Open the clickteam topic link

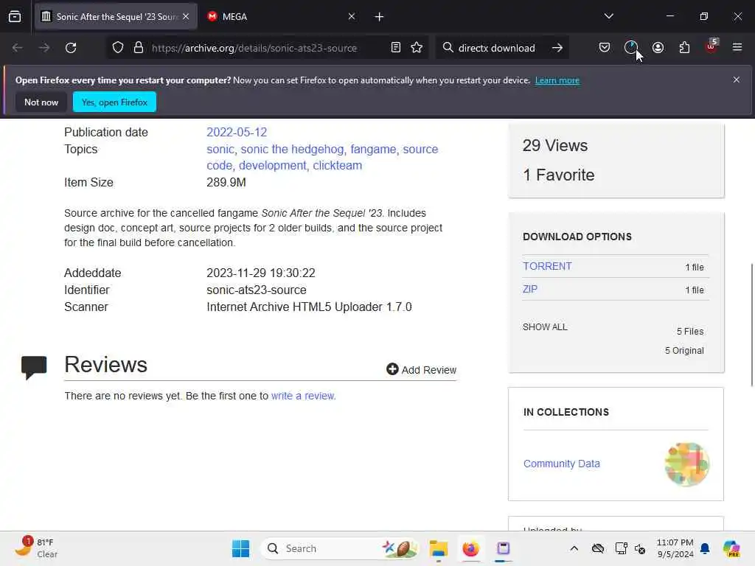pos(337,166)
